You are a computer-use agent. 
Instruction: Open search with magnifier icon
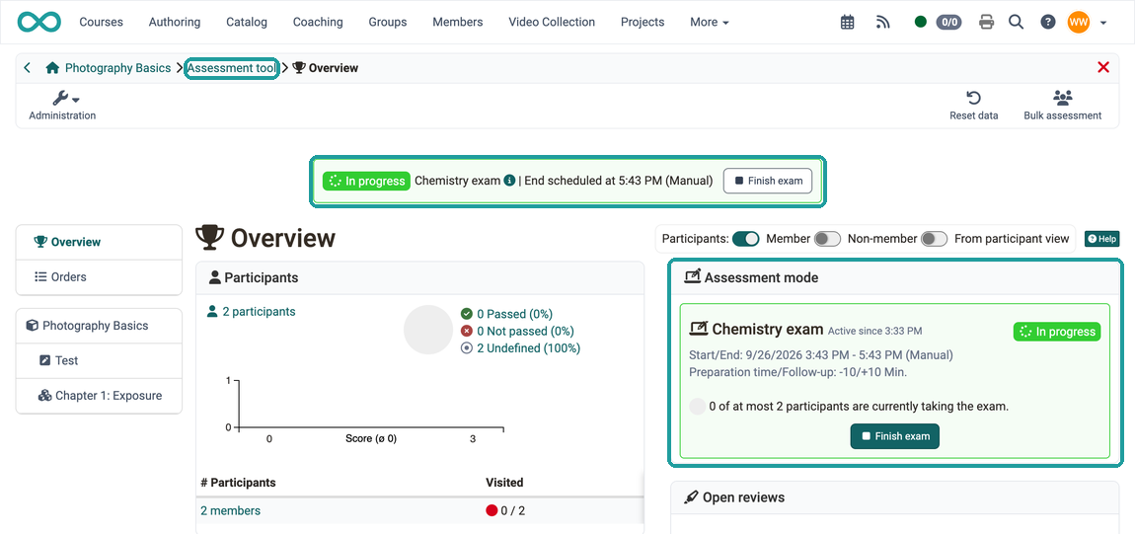1017,23
